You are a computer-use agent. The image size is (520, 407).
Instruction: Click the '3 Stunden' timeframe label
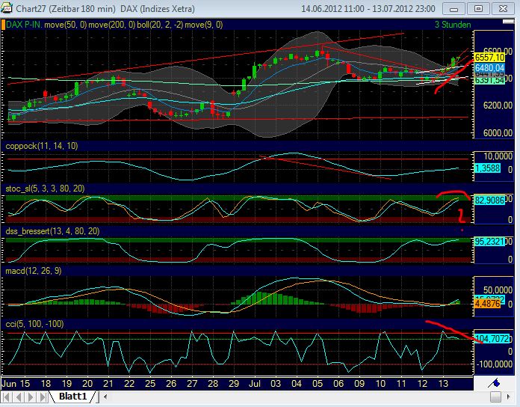pos(453,25)
